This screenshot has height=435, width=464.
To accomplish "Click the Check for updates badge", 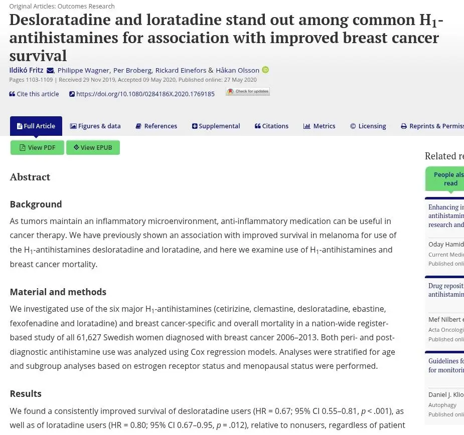I will coord(248,91).
